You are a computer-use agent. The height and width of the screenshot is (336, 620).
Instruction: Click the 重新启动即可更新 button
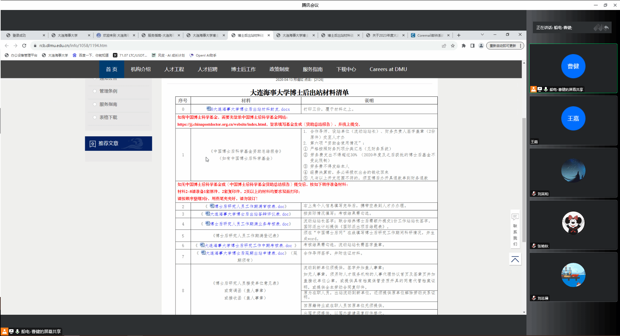503,46
